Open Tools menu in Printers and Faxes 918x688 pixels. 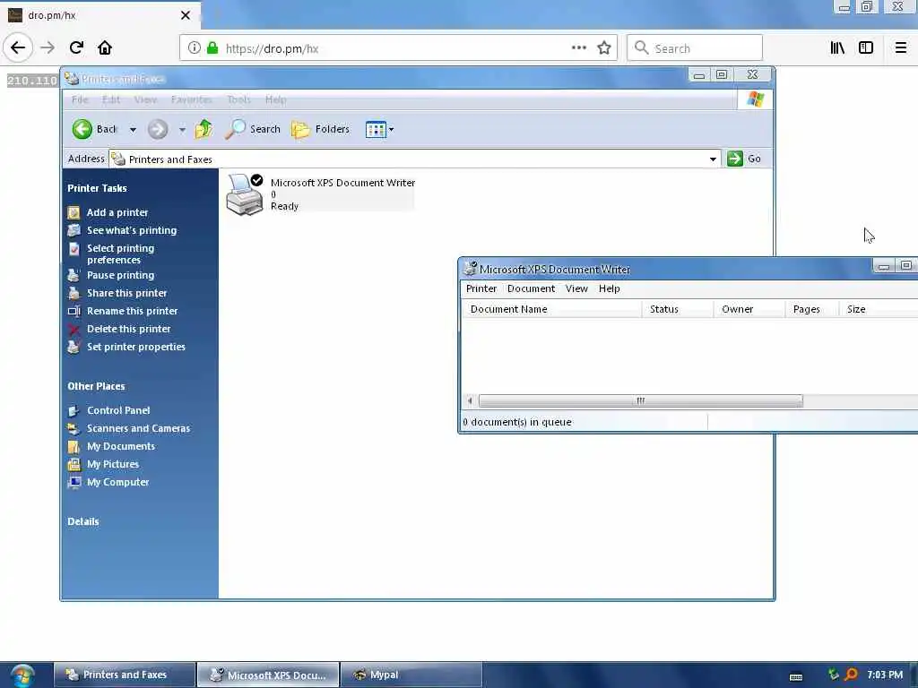[x=238, y=99]
